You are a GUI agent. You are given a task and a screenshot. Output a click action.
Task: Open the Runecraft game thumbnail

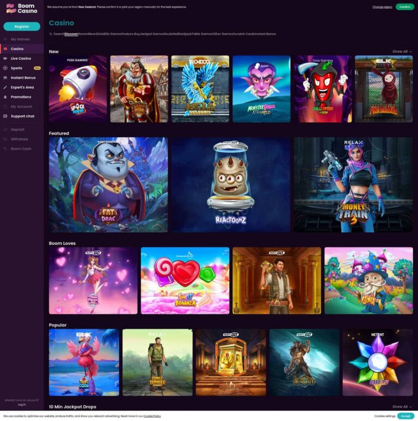pos(304,362)
